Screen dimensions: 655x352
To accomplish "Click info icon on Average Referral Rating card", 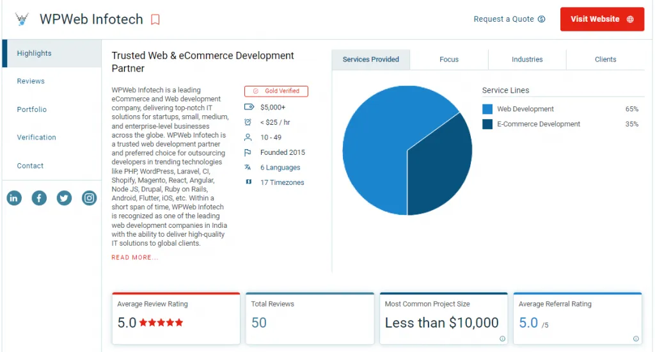I will (x=636, y=339).
